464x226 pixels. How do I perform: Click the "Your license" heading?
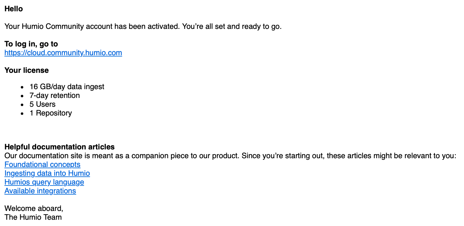point(26,70)
